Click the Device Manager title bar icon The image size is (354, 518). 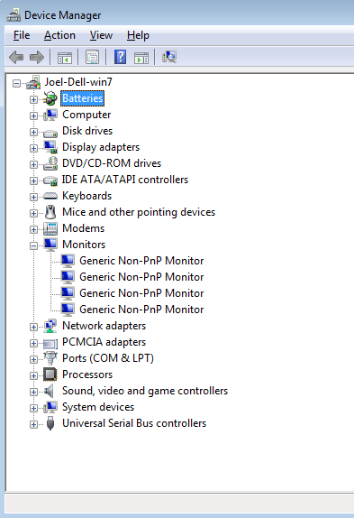point(14,15)
